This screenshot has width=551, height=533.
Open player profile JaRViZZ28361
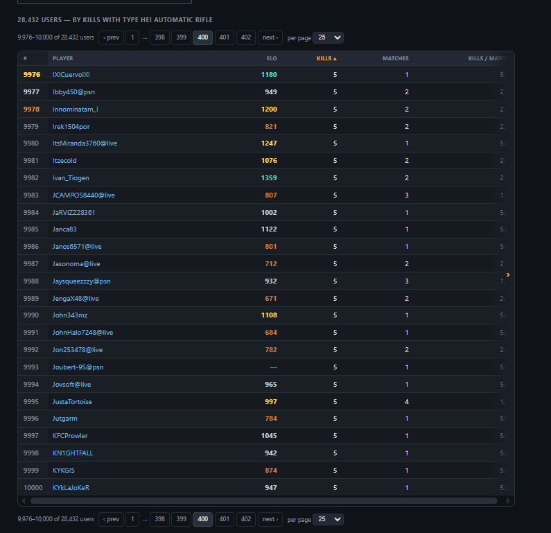tap(73, 213)
